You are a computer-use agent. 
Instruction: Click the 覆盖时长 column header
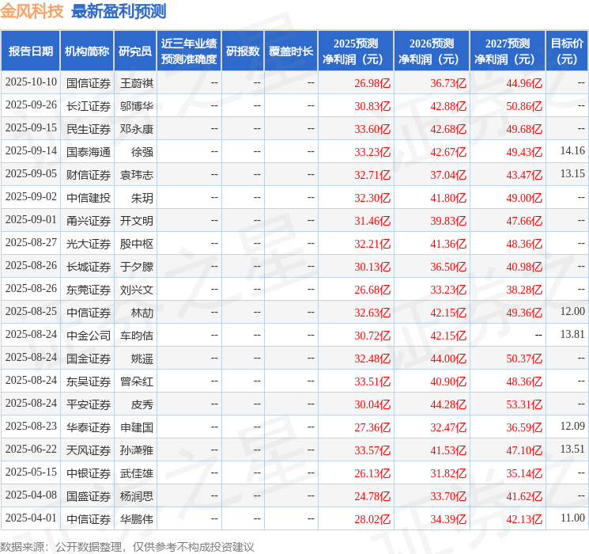pyautogui.click(x=290, y=51)
